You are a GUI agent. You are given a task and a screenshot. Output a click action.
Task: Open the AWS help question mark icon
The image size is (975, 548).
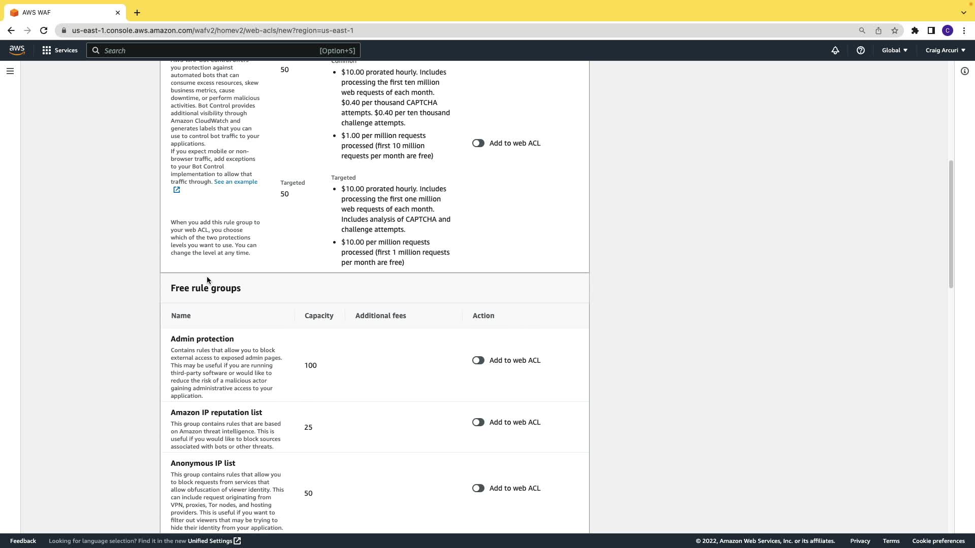pyautogui.click(x=860, y=50)
